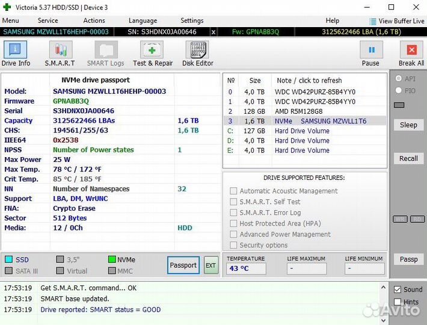Click the green NVMe indicator square
Image resolution: width=427 pixels, height=325 pixels.
[x=112, y=259]
